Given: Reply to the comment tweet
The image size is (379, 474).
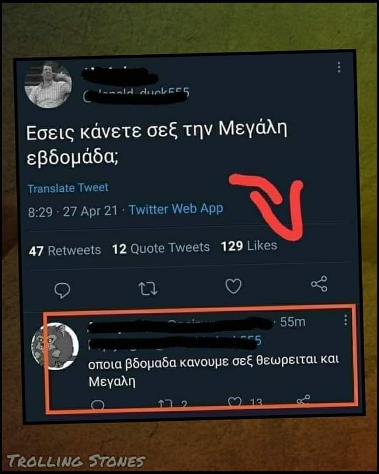Looking at the screenshot, I should click(97, 404).
